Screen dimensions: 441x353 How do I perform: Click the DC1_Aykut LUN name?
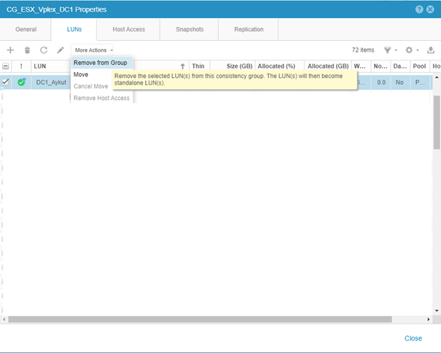point(51,82)
